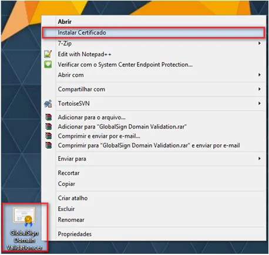Click the green Endpoint Protection shield icon
269x255 pixels.
pos(48,64)
